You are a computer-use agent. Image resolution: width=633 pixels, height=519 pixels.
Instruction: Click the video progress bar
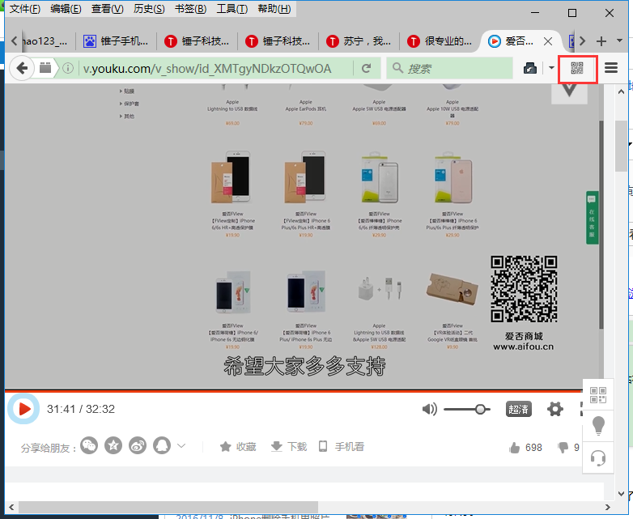[x=294, y=391]
